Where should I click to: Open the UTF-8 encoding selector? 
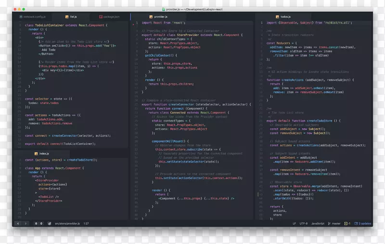pyautogui.click(x=304, y=223)
